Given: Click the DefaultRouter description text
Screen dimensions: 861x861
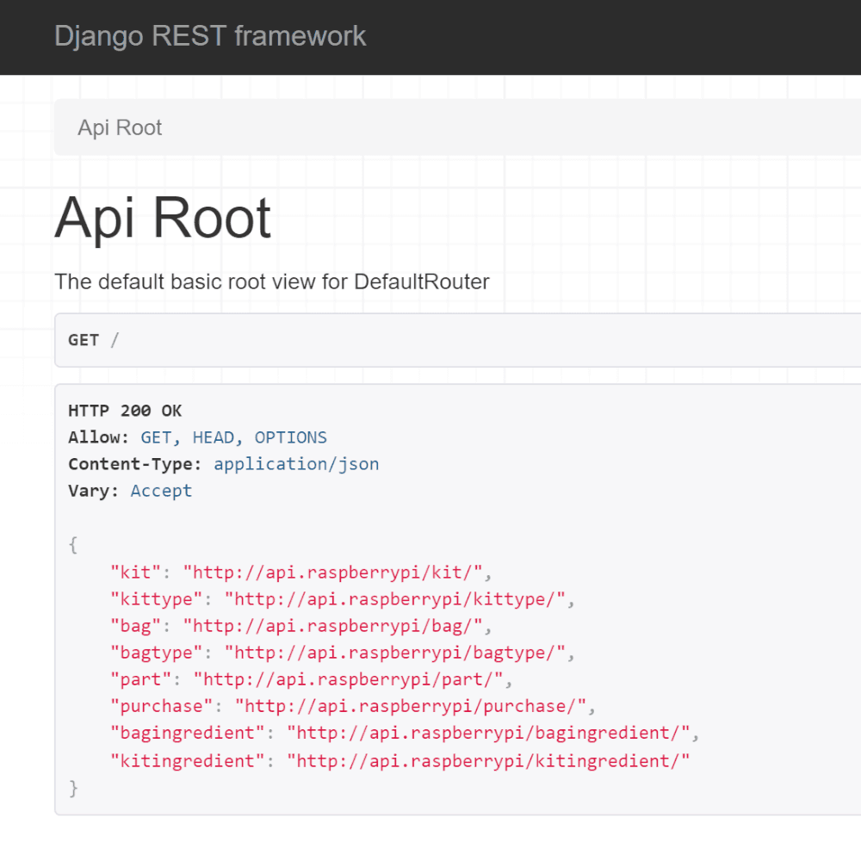Looking at the screenshot, I should (271, 282).
